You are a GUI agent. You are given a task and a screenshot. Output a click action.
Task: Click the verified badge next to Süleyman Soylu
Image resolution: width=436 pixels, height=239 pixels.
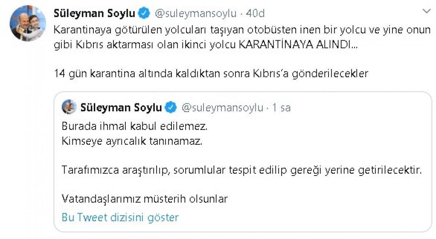pos(143,12)
